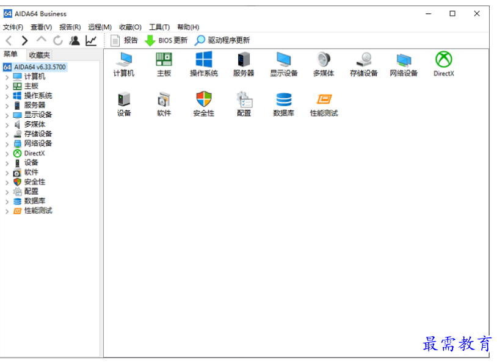Open the 显示设备 monitor icon in main pane
Screen dimensions: 497x363
[284, 64]
